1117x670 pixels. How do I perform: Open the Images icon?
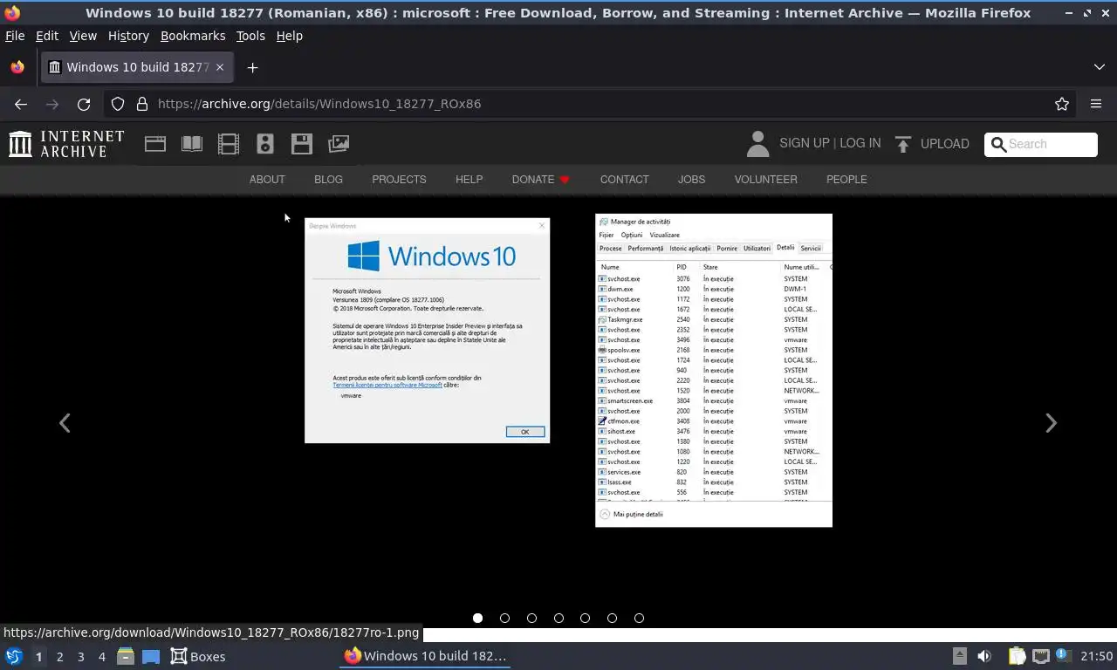[x=339, y=144]
